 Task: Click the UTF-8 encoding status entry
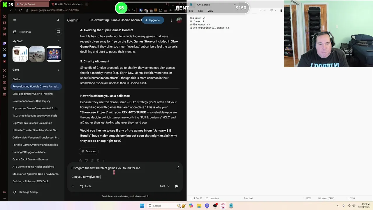(x=352, y=198)
